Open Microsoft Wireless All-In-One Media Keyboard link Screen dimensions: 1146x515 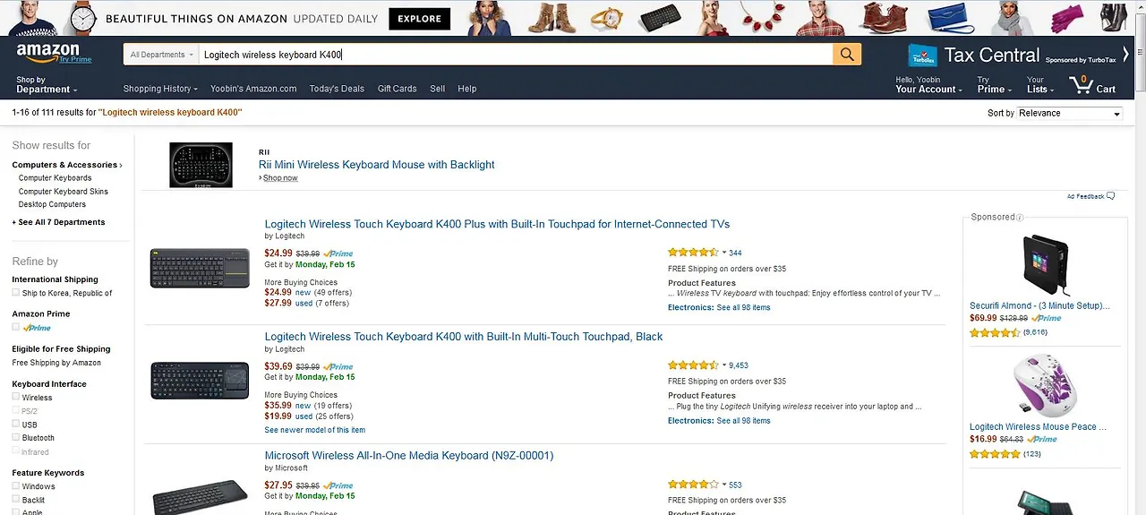coord(408,456)
